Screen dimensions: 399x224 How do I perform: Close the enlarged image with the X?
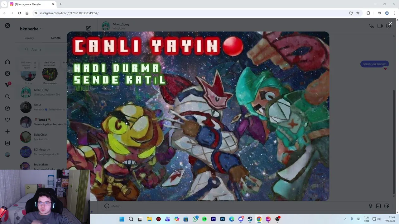tap(390, 24)
